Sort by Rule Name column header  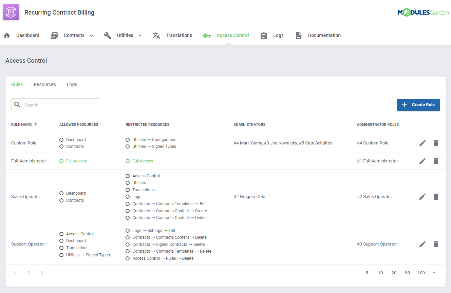click(21, 124)
